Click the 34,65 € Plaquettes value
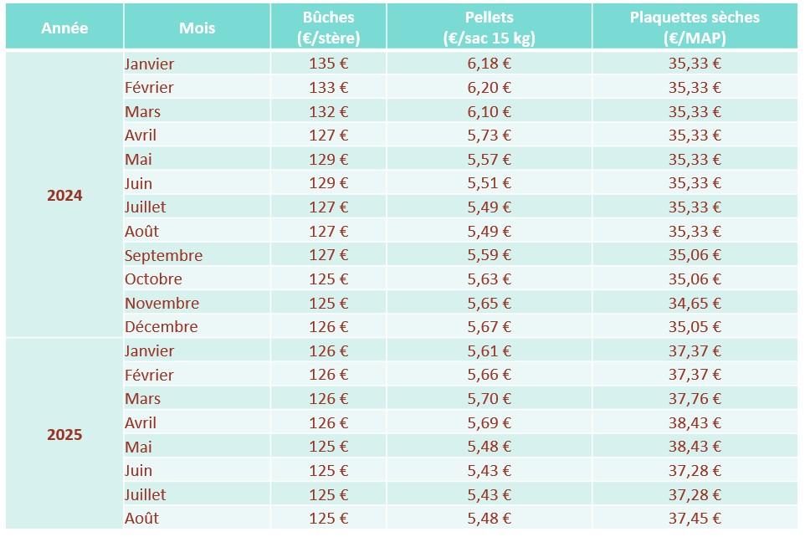The height and width of the screenshot is (537, 805). (x=695, y=303)
